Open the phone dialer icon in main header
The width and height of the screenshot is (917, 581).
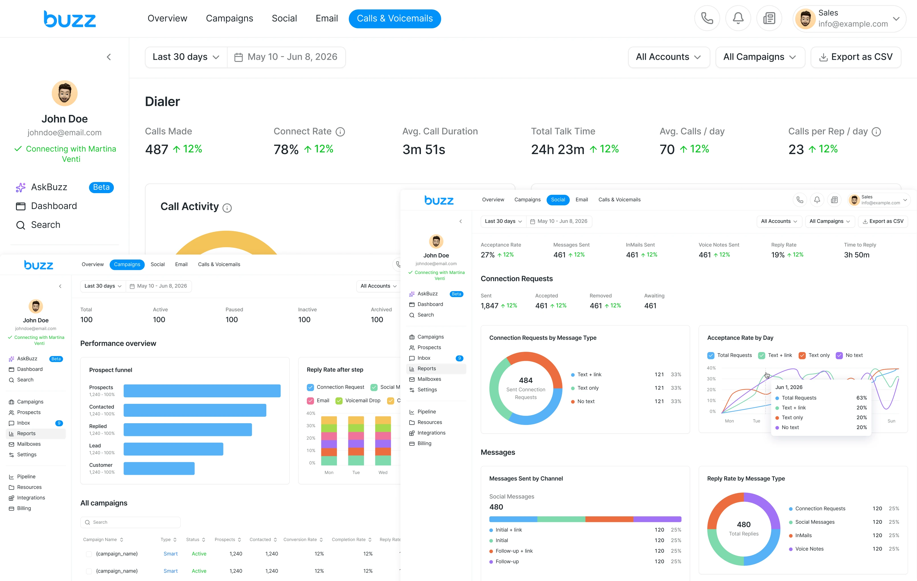tap(707, 18)
